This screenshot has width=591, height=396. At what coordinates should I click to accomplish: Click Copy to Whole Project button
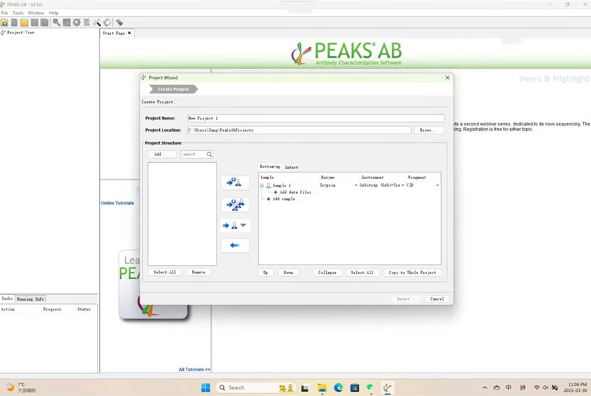point(412,272)
